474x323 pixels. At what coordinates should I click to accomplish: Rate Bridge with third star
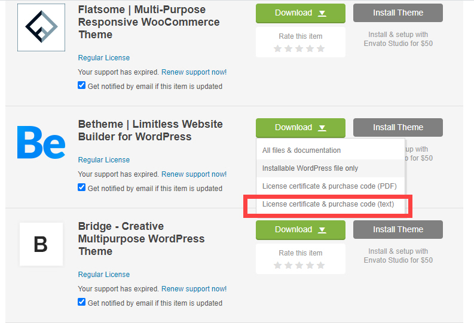coord(299,265)
